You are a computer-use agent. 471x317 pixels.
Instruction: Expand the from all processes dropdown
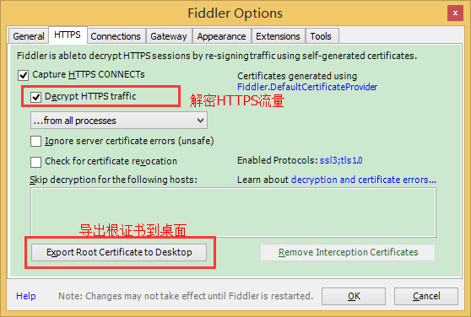tap(119, 121)
